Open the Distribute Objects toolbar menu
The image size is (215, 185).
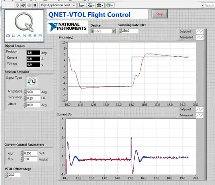click(91, 5)
